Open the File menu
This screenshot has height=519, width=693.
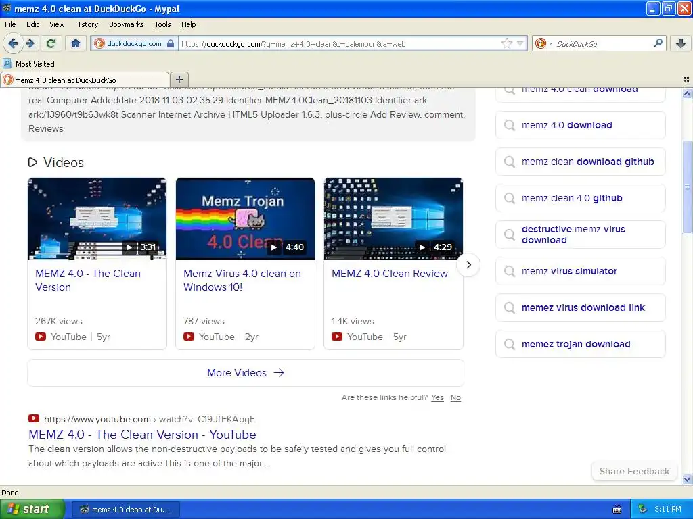(x=10, y=24)
